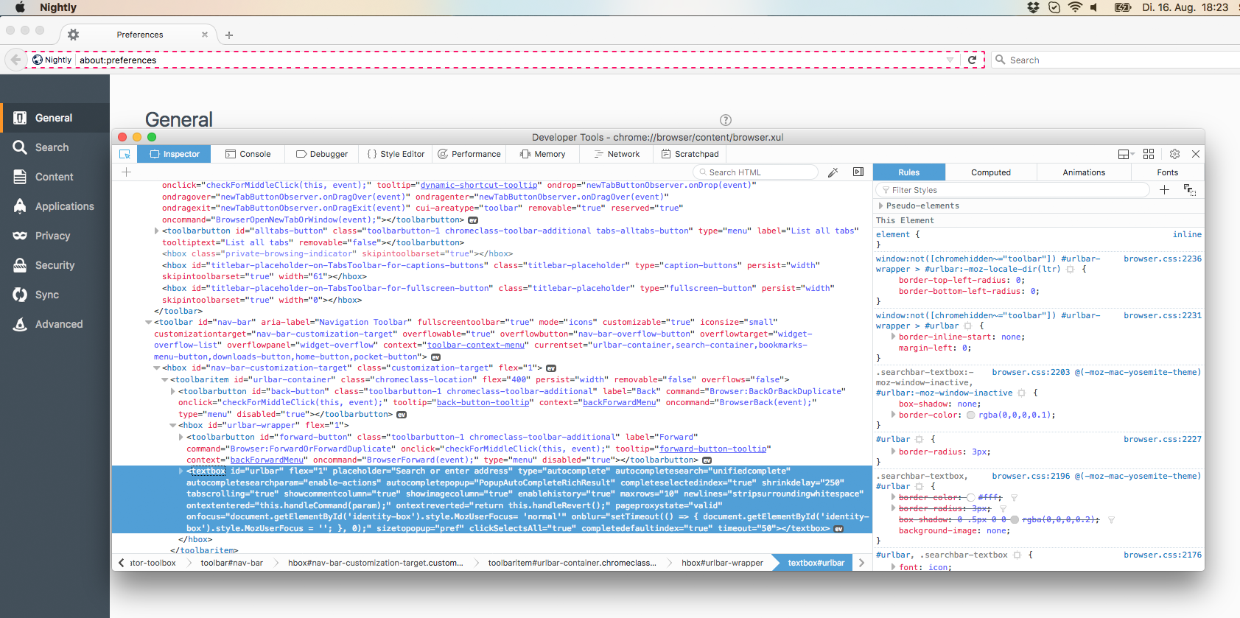Toggle pseudo-class panel in Rules view
This screenshot has width=1240, height=618.
coord(1189,190)
